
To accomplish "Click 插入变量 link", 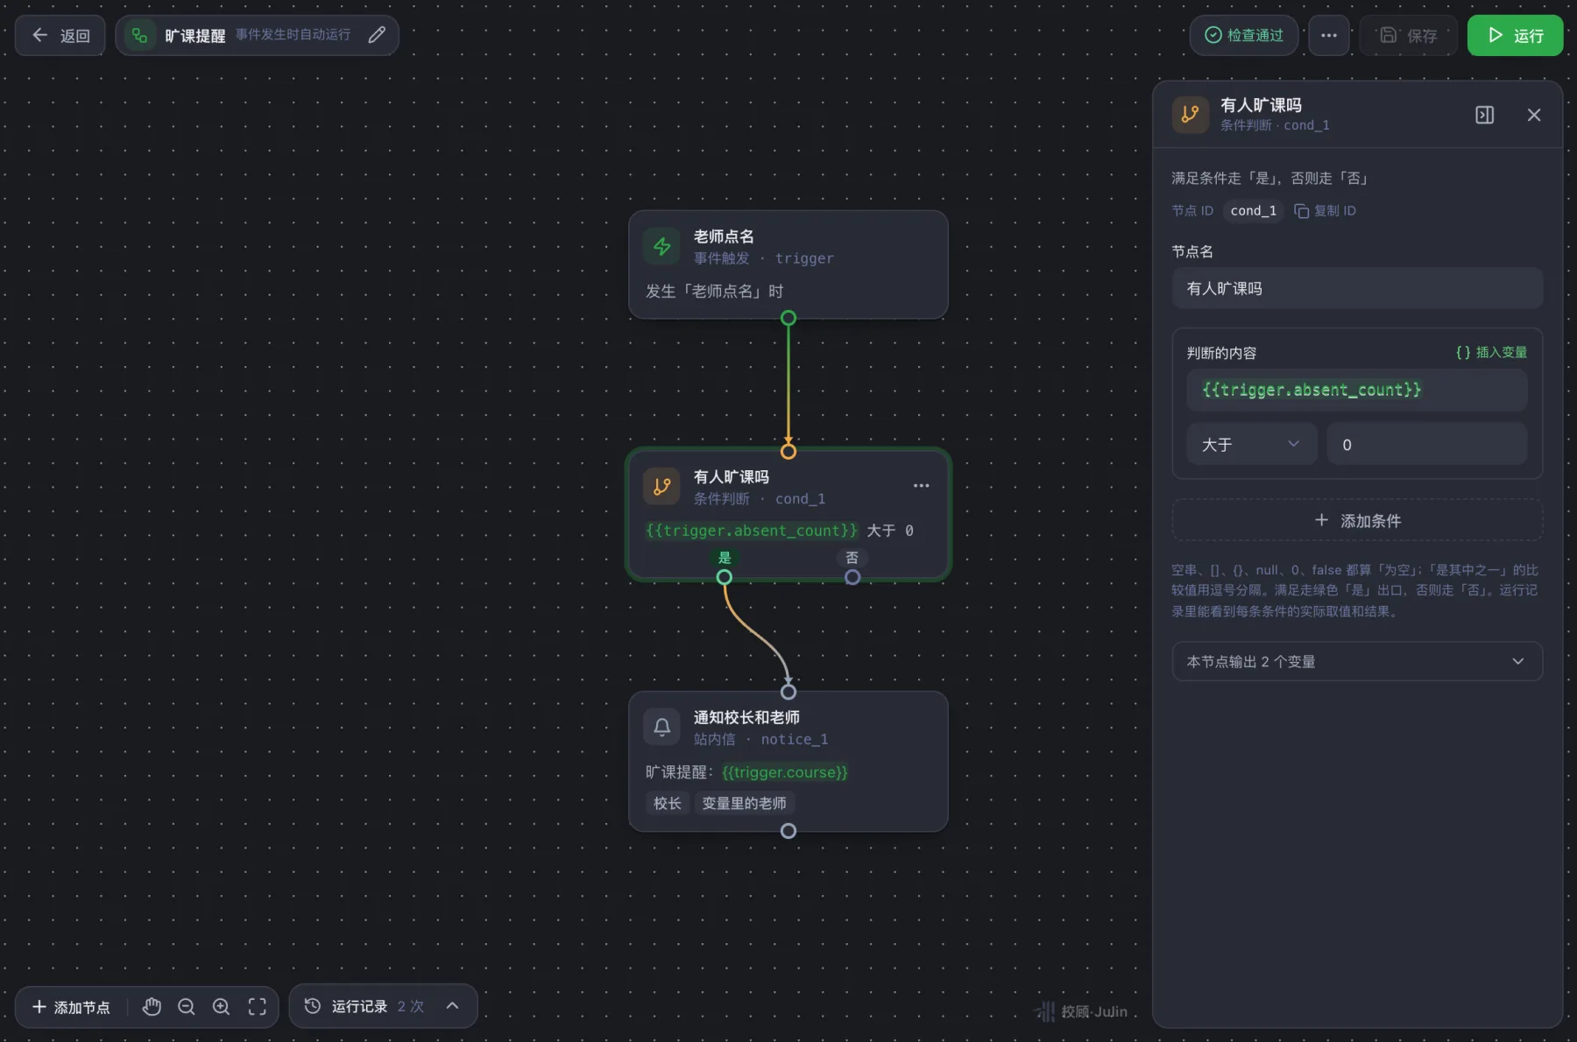I will tap(1491, 352).
